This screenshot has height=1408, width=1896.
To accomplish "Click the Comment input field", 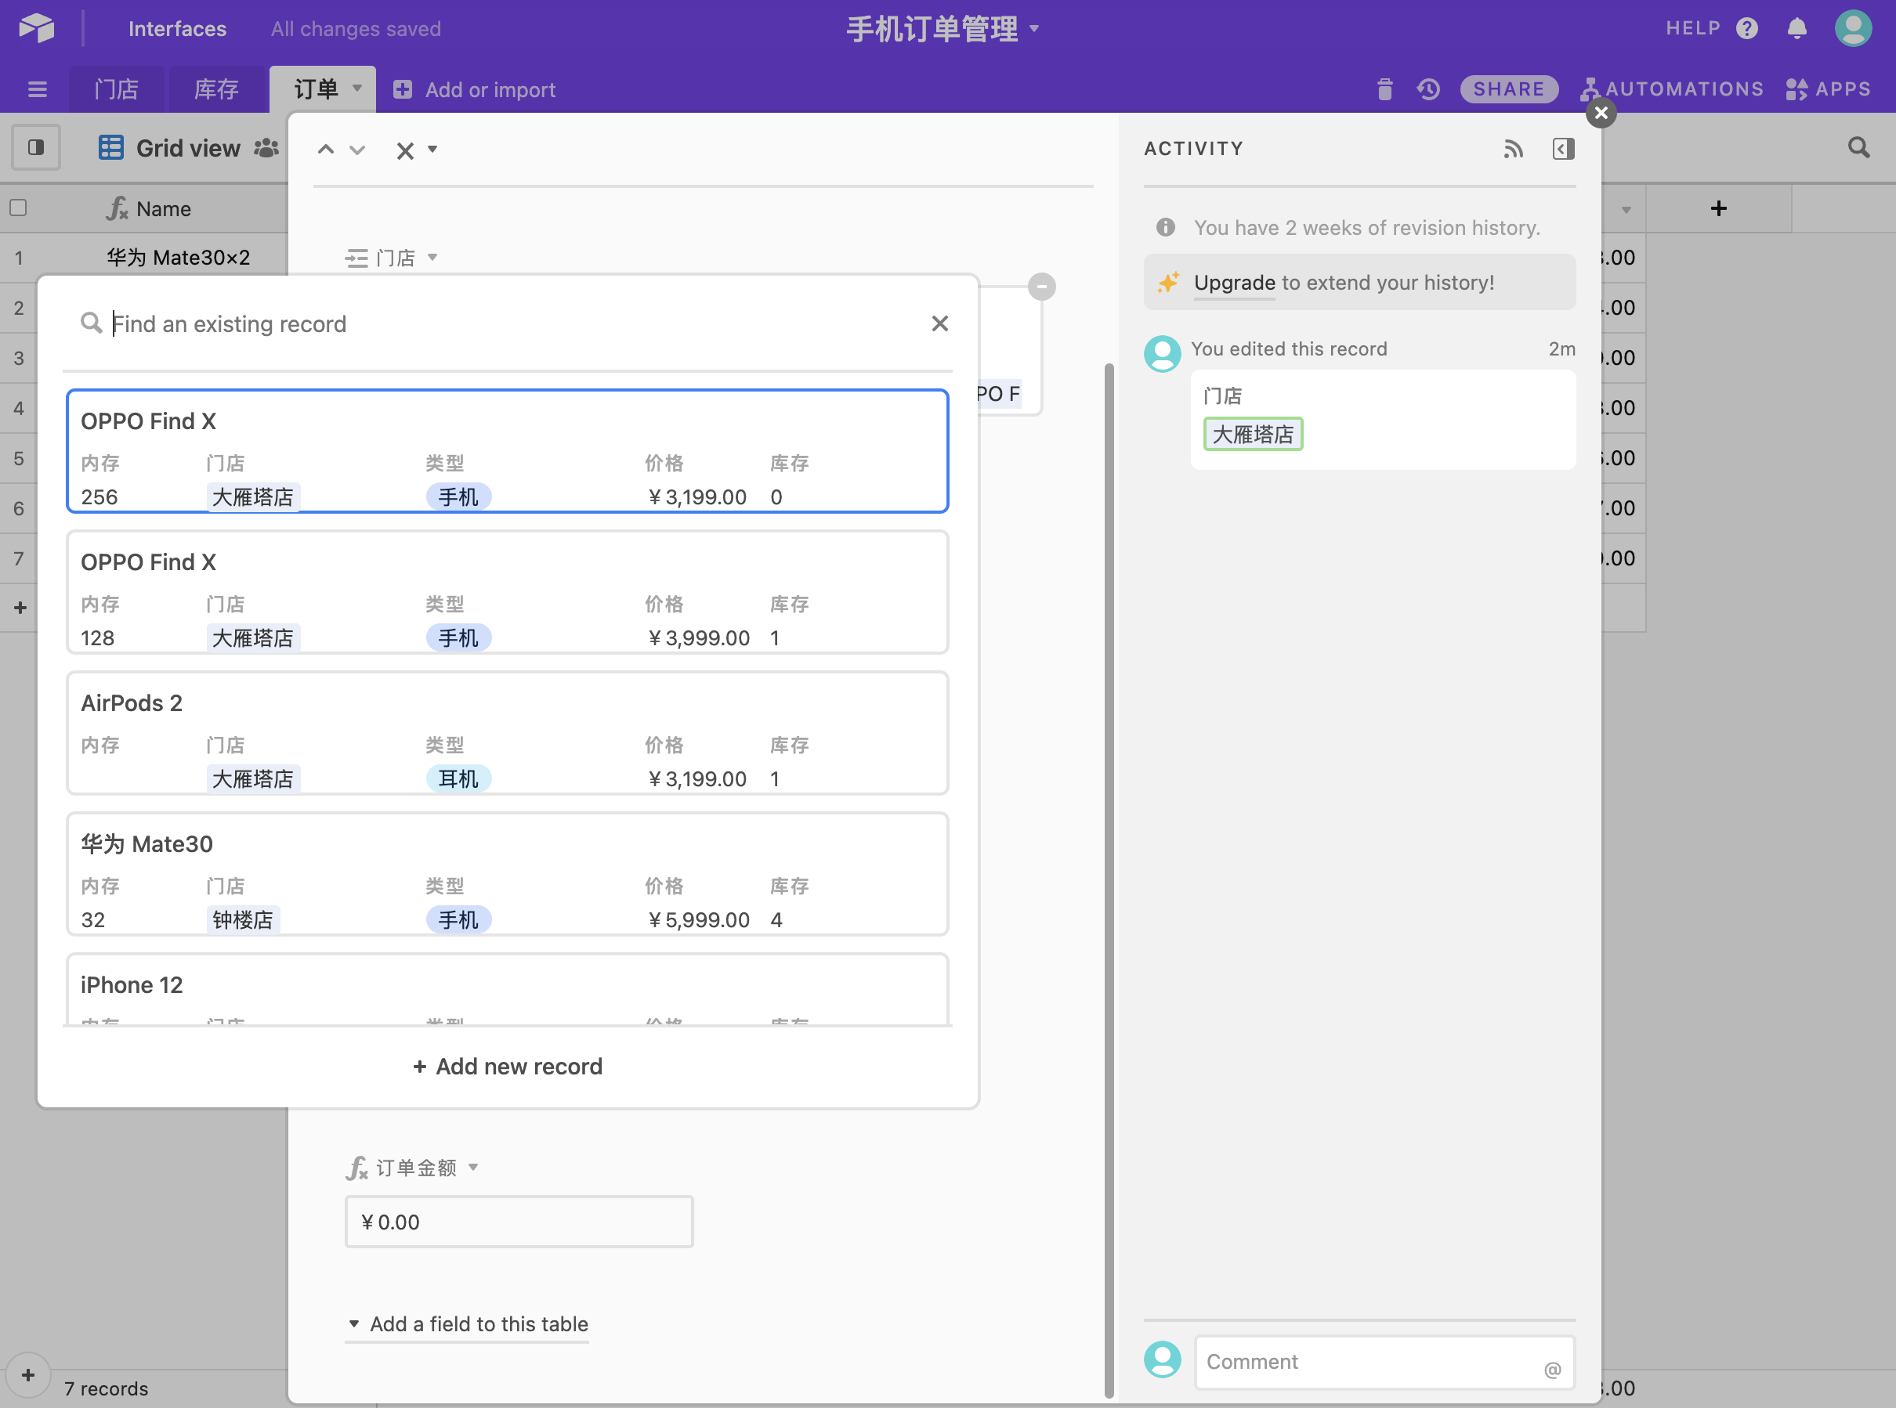I will click(1384, 1362).
